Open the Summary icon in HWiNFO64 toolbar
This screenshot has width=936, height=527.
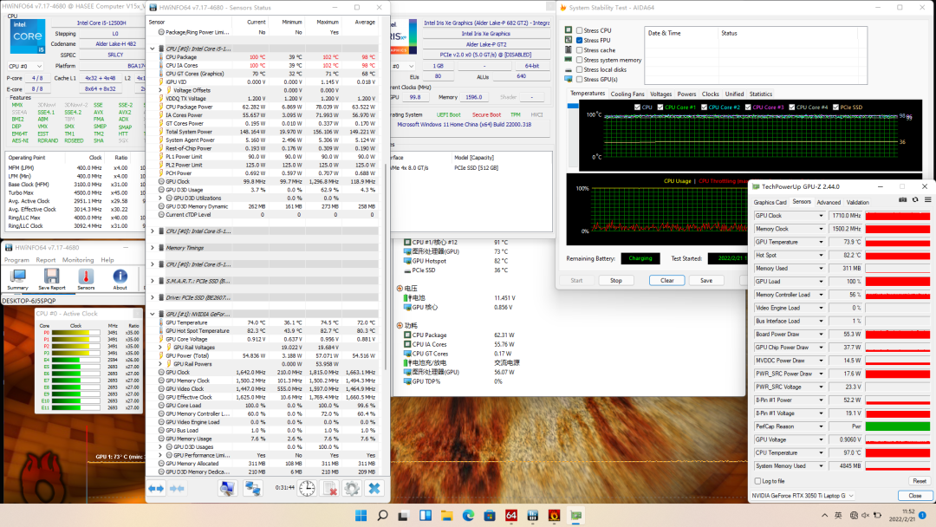(18, 279)
